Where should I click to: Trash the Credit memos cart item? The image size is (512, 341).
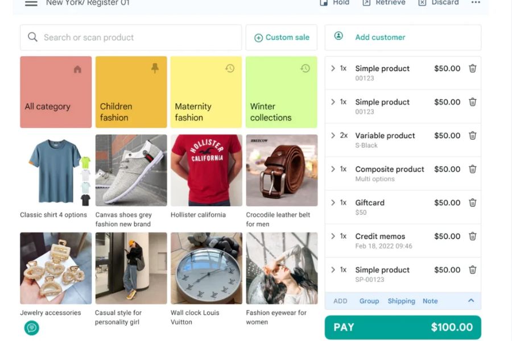[x=472, y=236]
